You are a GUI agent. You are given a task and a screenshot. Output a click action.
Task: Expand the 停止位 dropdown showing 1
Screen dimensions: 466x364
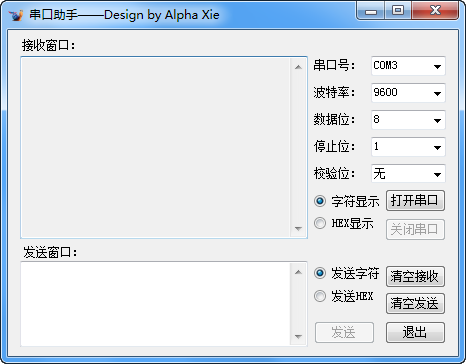pyautogui.click(x=408, y=147)
